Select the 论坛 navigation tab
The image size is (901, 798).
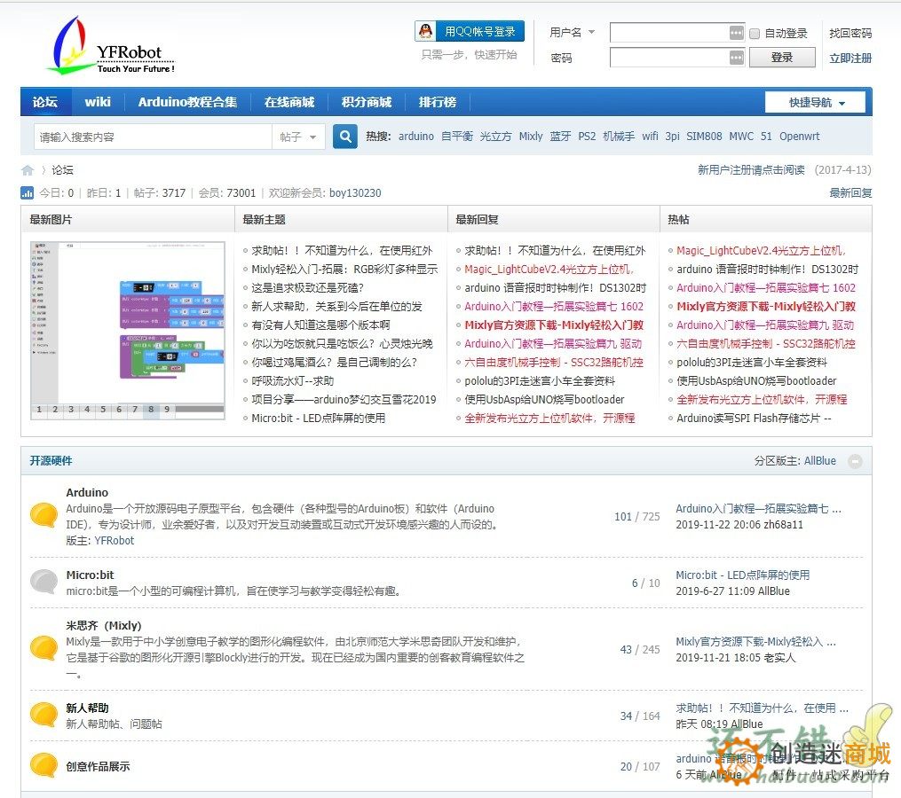[45, 102]
